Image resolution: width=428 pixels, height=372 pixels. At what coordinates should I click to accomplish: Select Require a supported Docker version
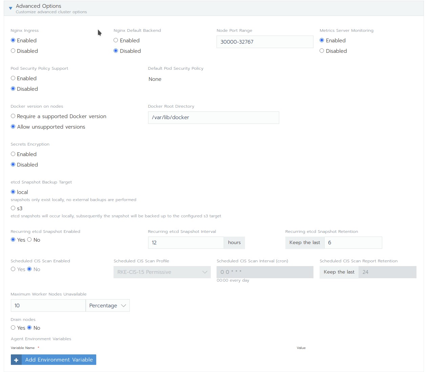pos(13,116)
